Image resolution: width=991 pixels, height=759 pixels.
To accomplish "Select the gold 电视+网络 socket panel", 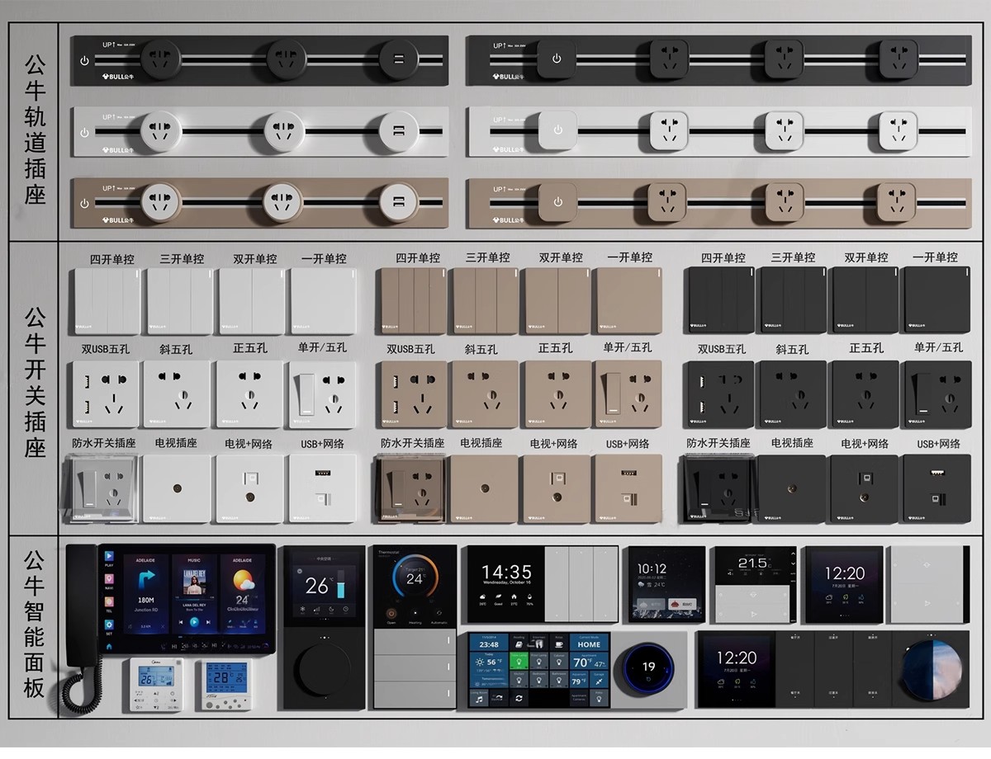I will 557,488.
